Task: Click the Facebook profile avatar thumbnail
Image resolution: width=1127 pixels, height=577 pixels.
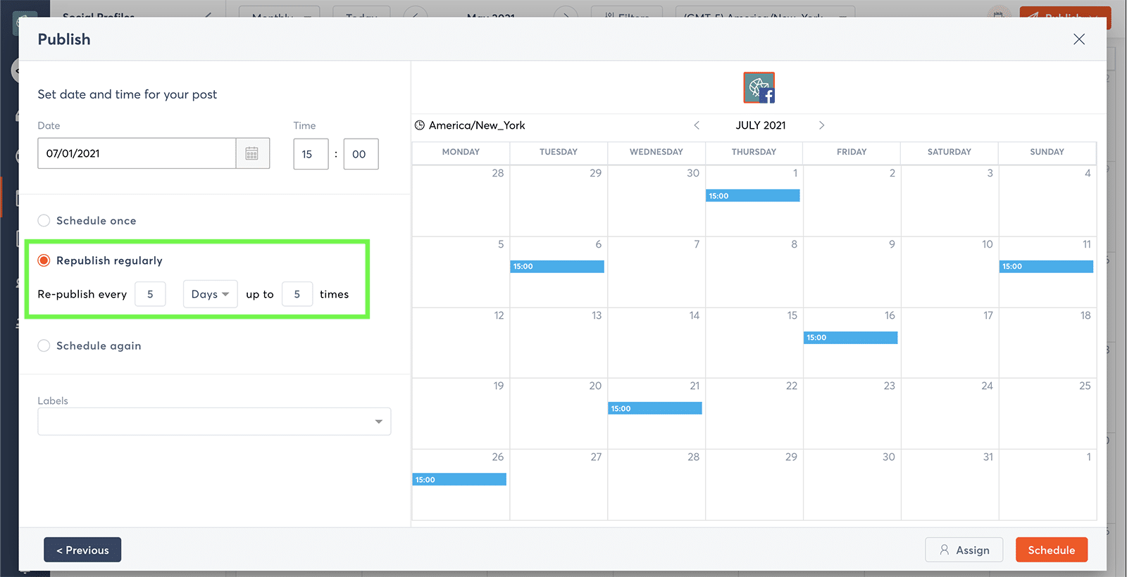Action: tap(759, 88)
